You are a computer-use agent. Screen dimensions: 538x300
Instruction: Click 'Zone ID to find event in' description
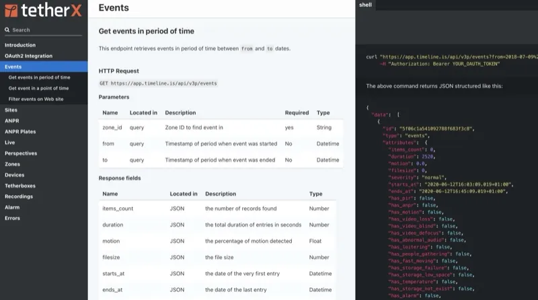coord(194,127)
